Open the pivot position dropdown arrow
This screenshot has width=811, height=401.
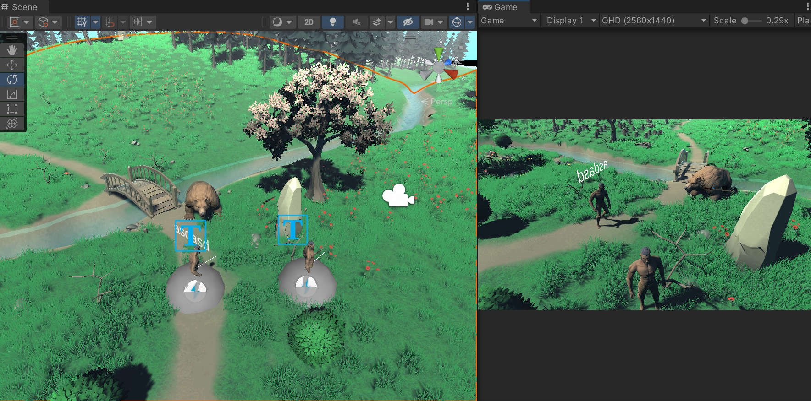coord(27,22)
